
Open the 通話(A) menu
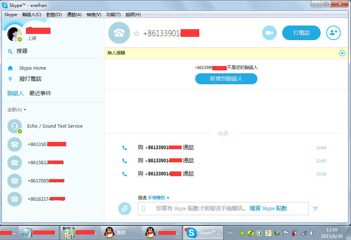(74, 15)
